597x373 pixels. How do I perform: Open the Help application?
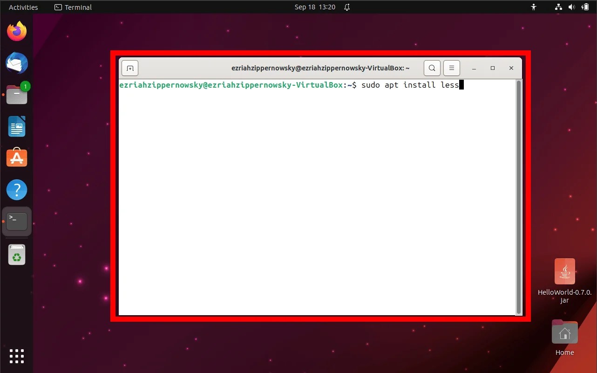tap(17, 190)
